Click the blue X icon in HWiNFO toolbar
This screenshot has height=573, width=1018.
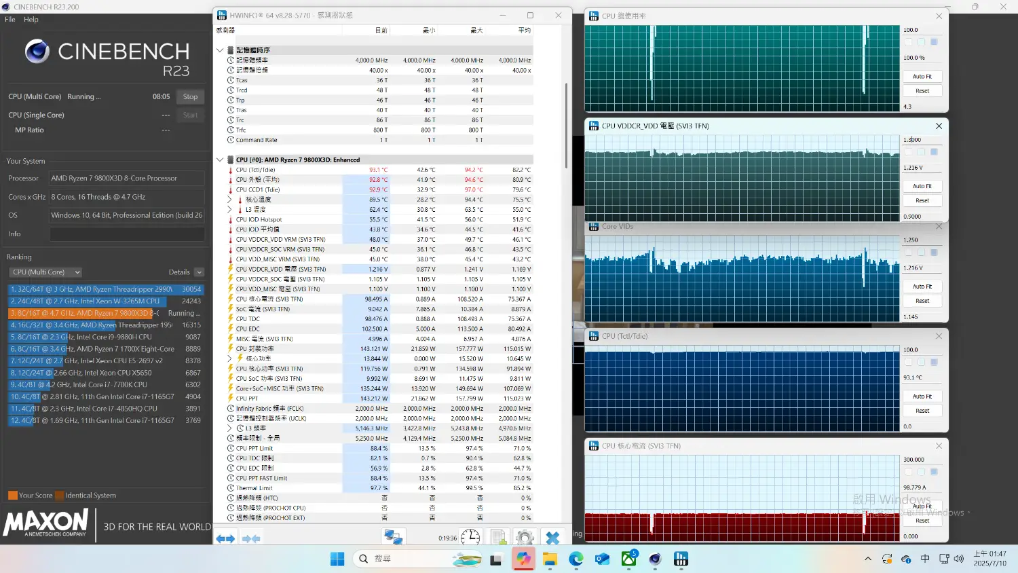click(x=552, y=538)
